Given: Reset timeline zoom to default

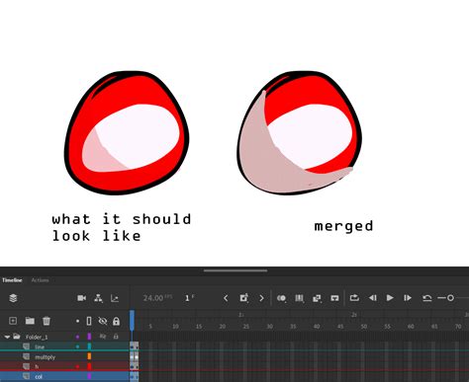Looking at the screenshot, I should [x=427, y=298].
